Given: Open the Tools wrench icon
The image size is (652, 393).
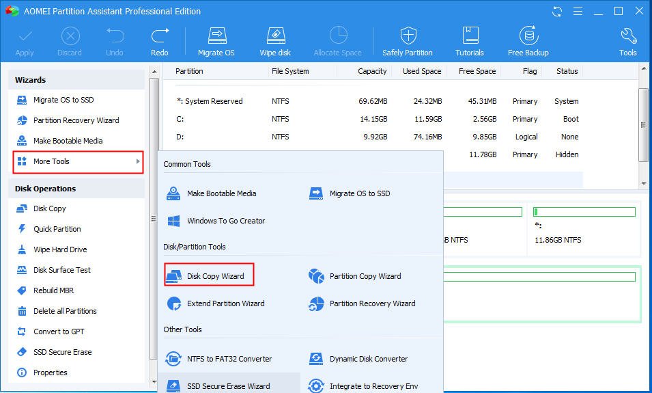Looking at the screenshot, I should coord(628,41).
